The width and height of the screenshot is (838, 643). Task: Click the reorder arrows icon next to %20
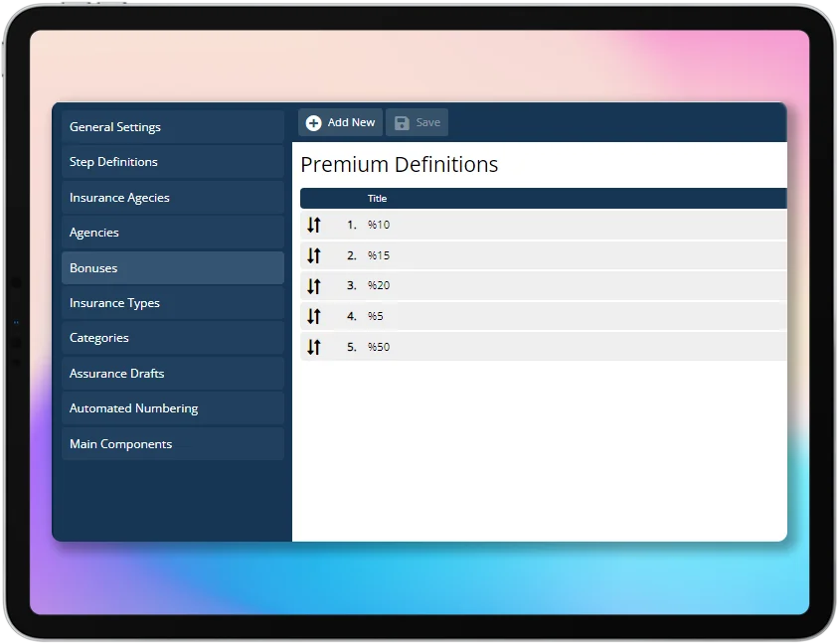pos(315,285)
